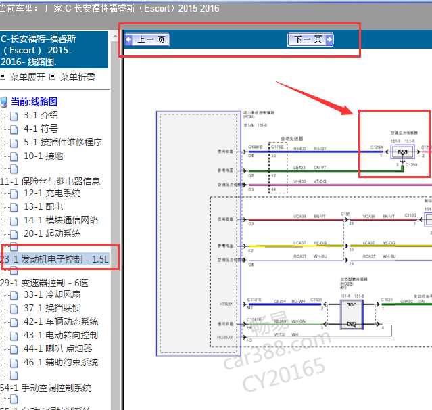Click document icon next to 37-1 换挡联锁
This screenshot has width=432, height=410.
(14, 309)
